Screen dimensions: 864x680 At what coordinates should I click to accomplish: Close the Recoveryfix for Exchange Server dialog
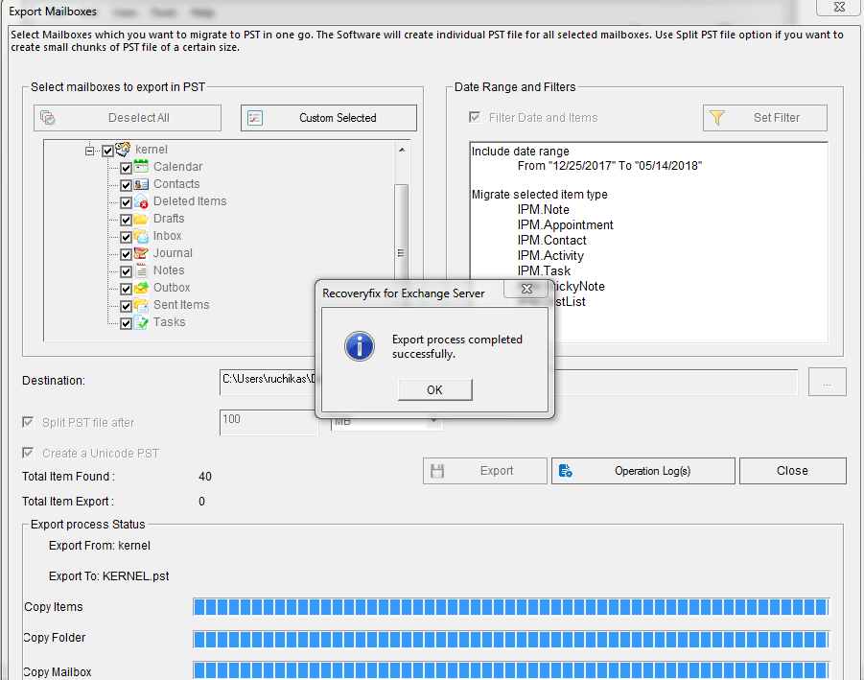point(526,289)
